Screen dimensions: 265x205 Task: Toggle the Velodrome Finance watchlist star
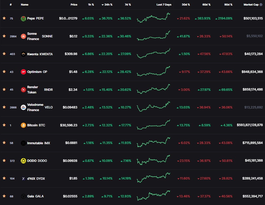tap(4, 107)
